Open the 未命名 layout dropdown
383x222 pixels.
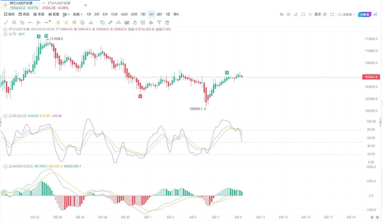click(x=347, y=14)
